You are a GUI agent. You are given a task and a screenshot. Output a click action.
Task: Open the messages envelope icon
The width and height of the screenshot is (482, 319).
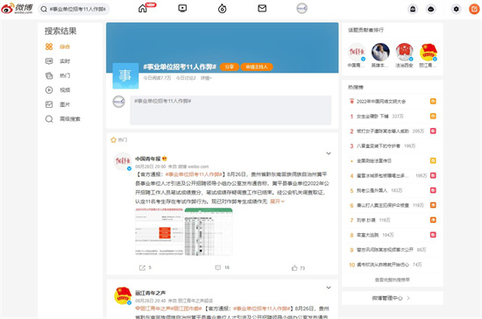[262, 8]
